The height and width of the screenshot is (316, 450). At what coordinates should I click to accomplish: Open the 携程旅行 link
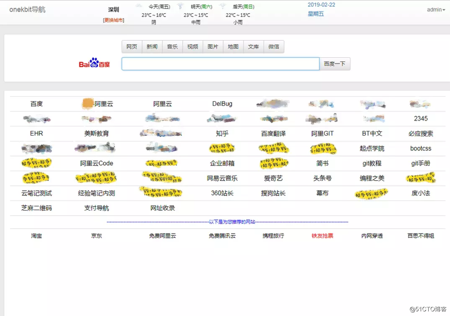273,236
